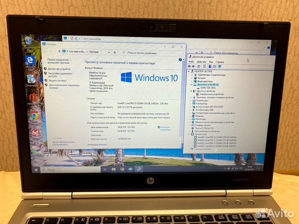299x224 pixels.
Task: Click the blue Help icon in Device Manager toolbar
Action: tap(210, 66)
